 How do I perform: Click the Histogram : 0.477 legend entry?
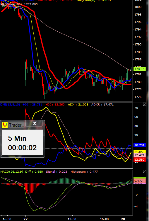point(84,172)
